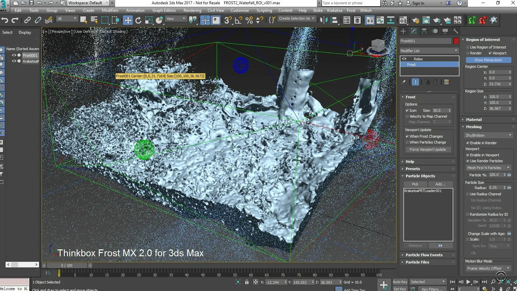The image size is (517, 291).
Task: Open the Rendering menu
Action: [x=192, y=10]
